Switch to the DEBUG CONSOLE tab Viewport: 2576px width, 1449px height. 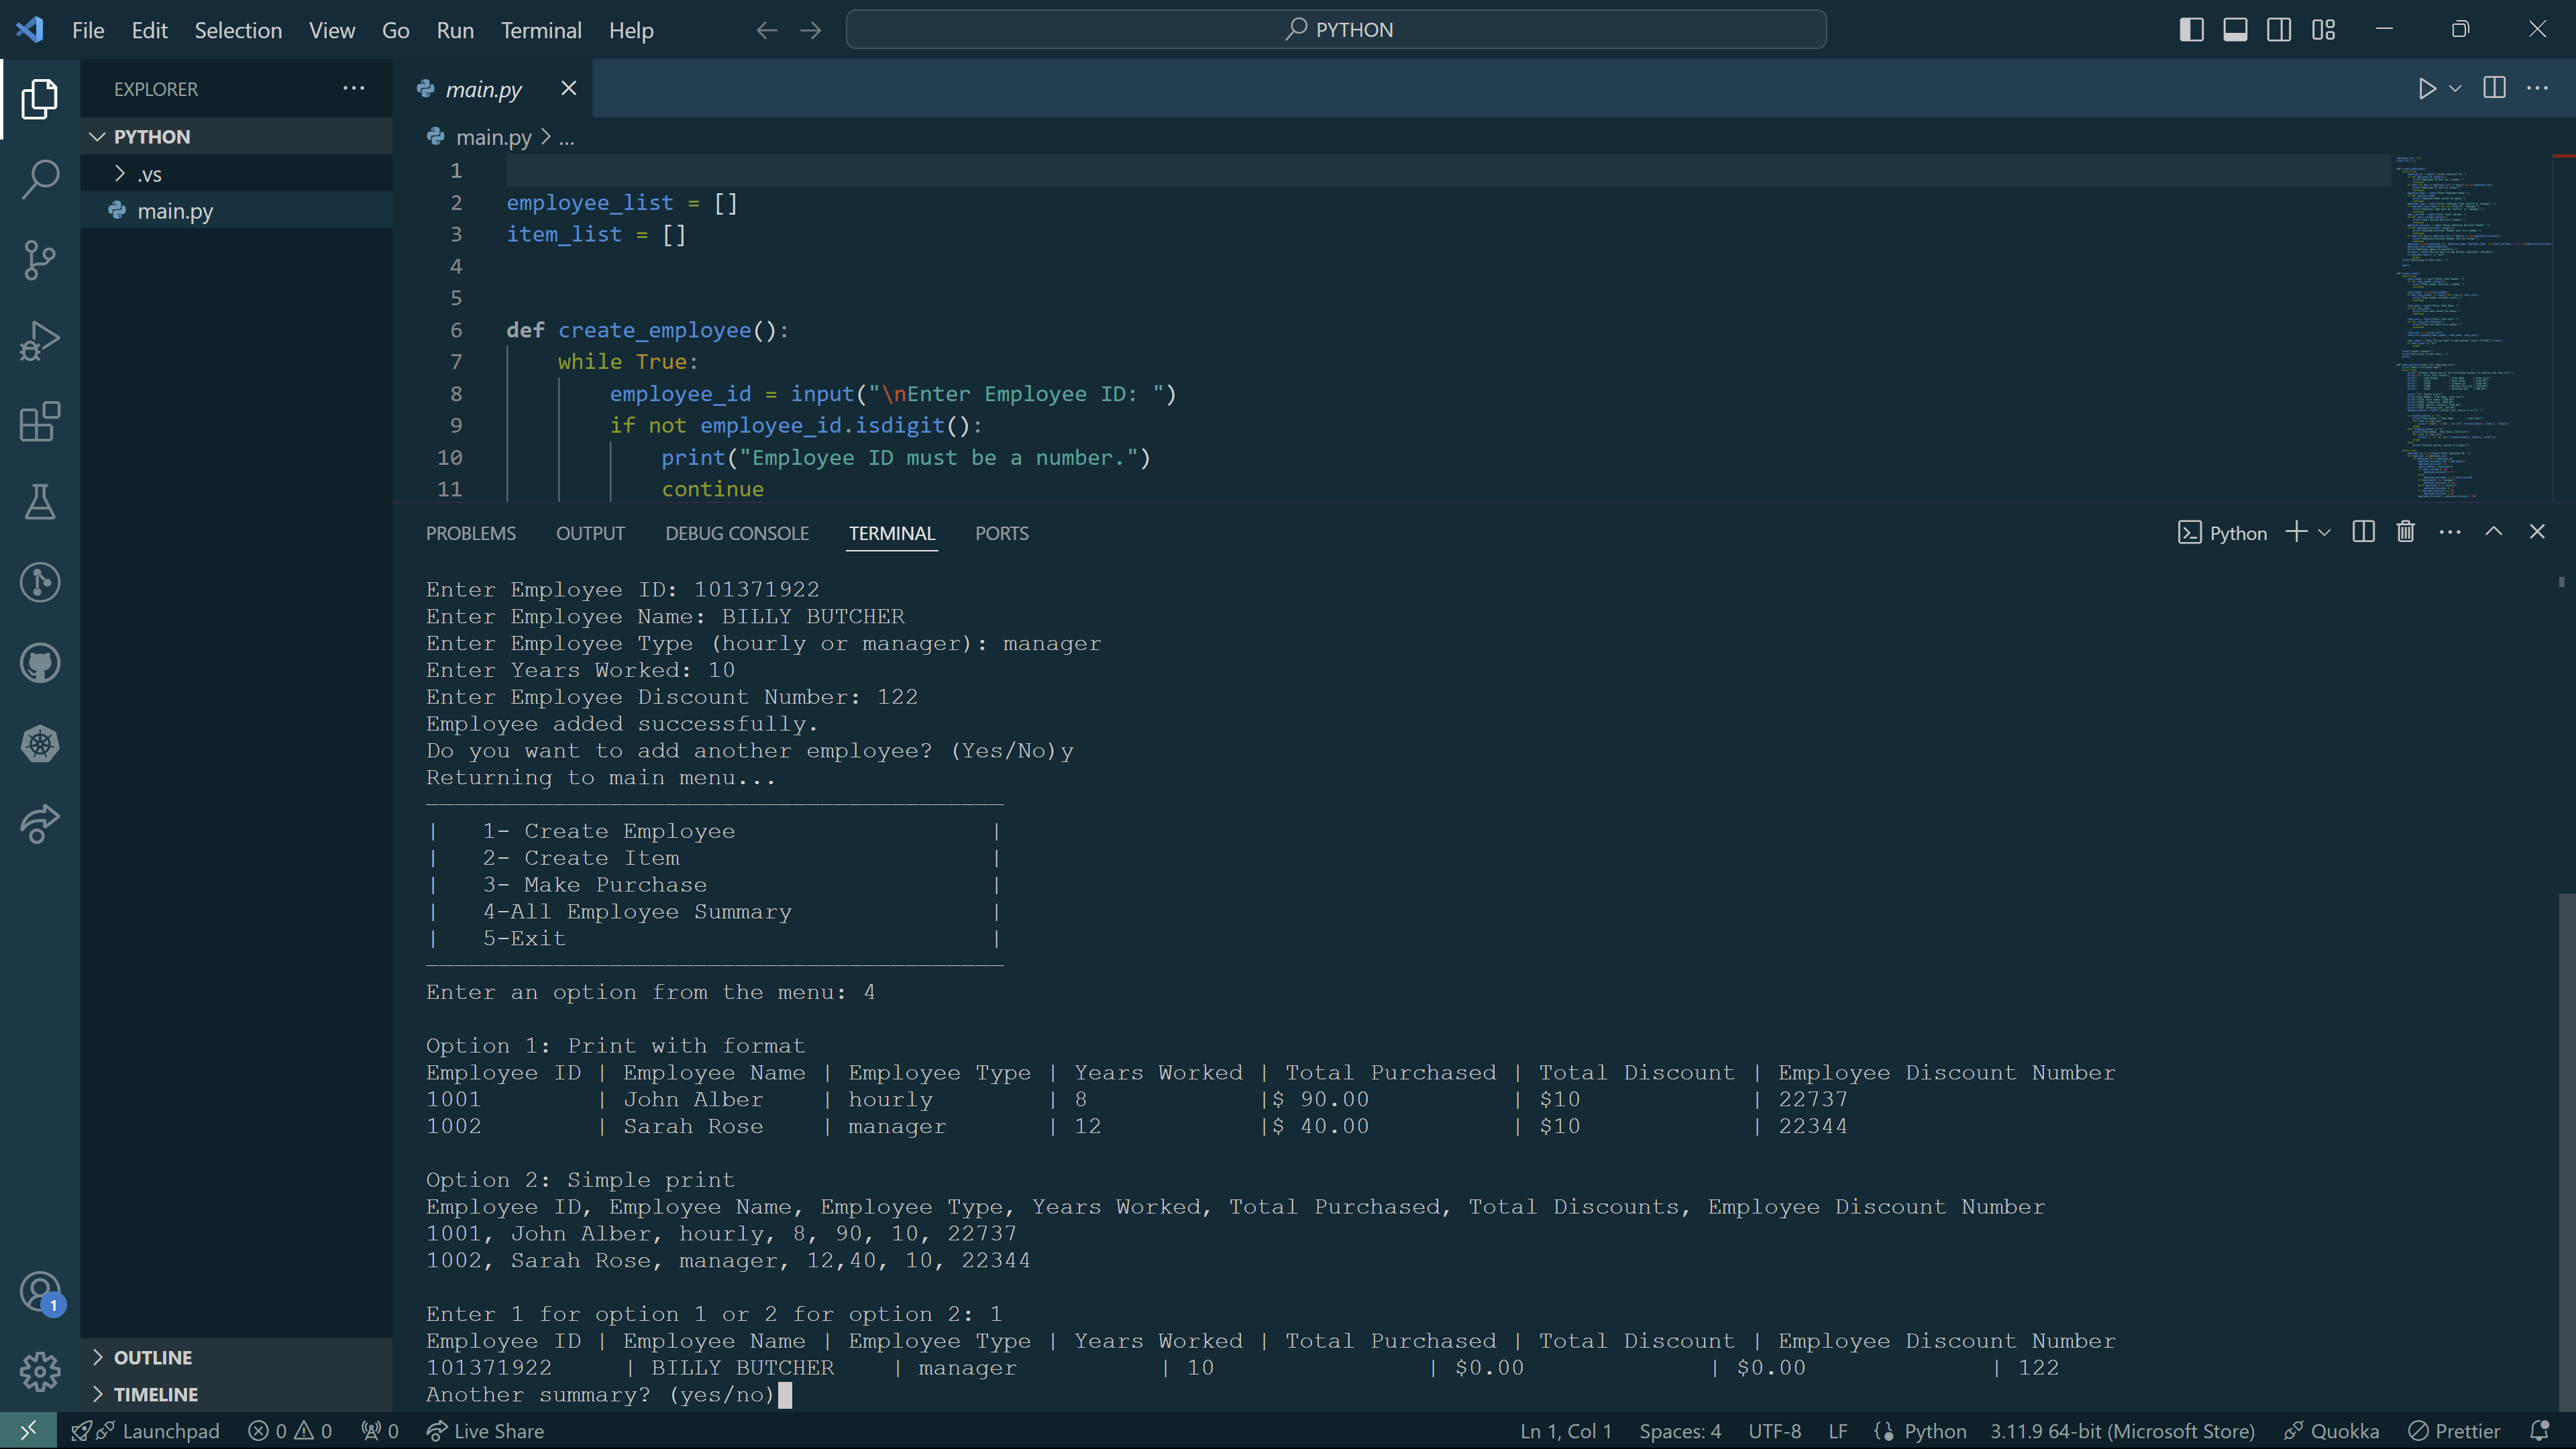click(737, 533)
